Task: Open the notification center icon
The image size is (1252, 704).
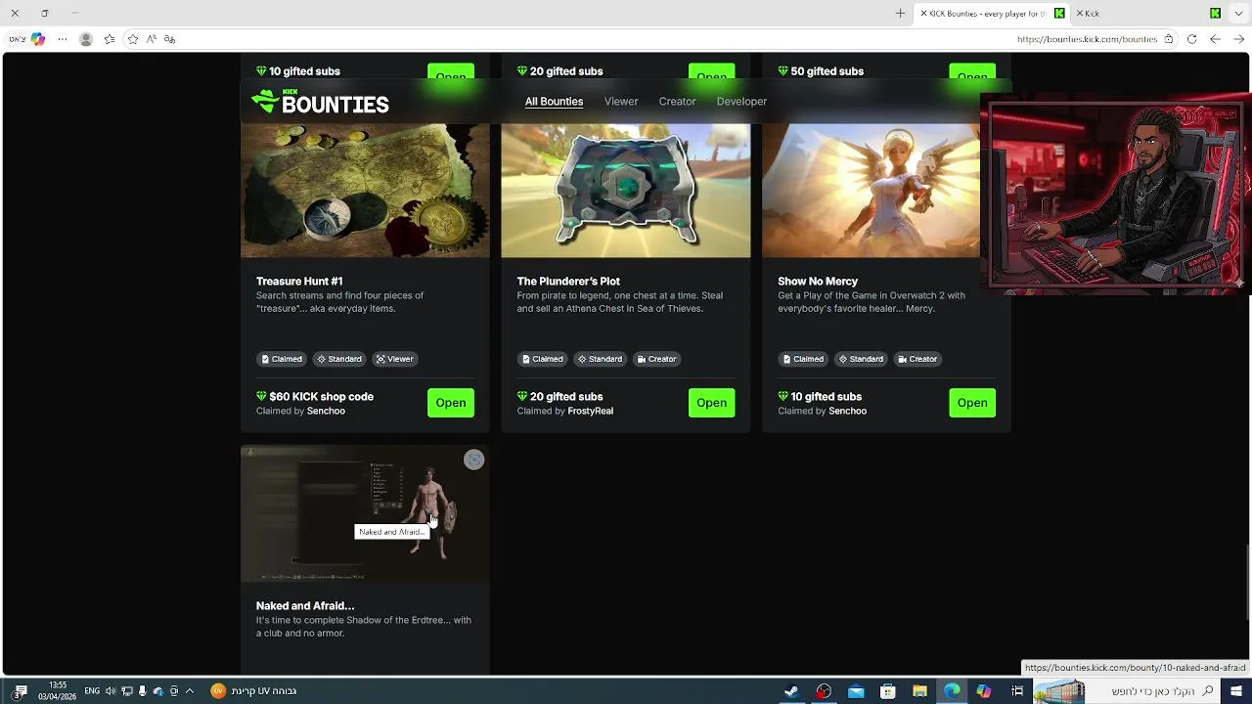Action: pyautogui.click(x=21, y=691)
